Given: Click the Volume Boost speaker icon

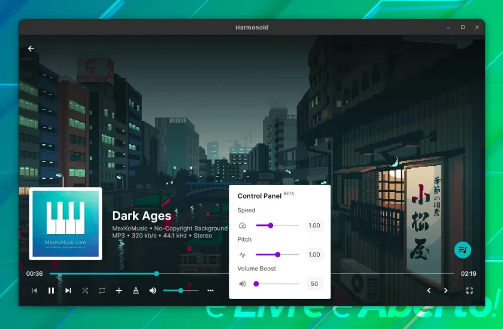Looking at the screenshot, I should 243,284.
